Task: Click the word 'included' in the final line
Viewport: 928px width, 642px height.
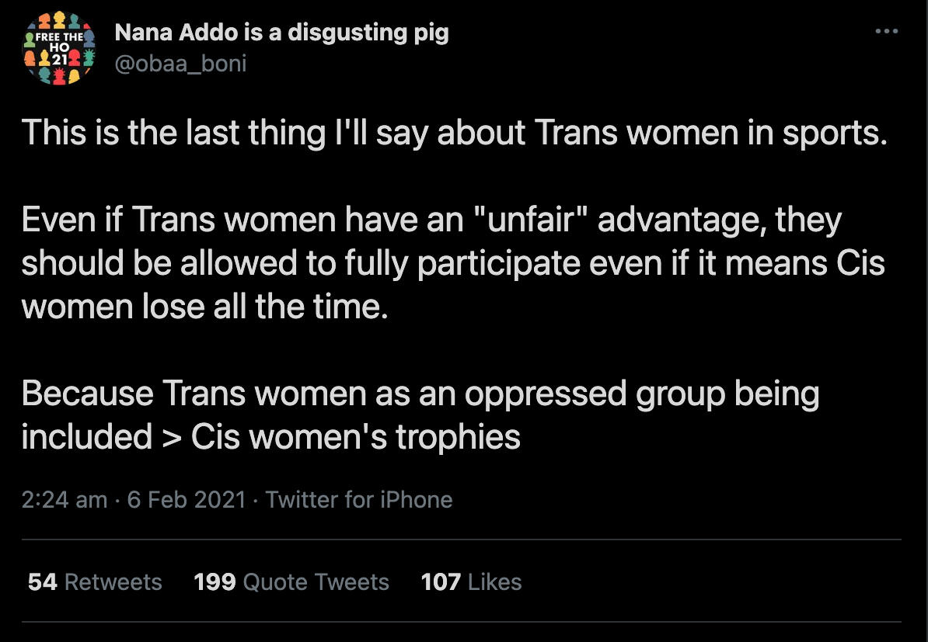Action: [x=86, y=437]
